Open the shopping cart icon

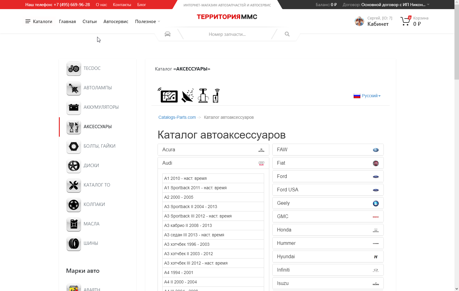click(x=406, y=21)
